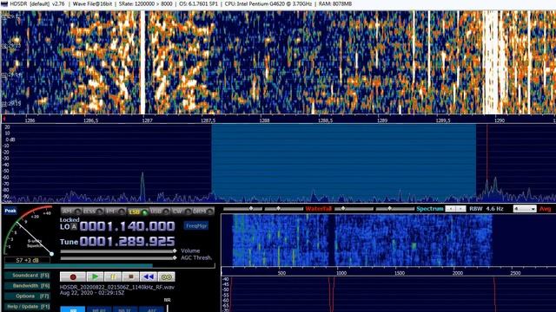This screenshot has height=312, width=556.
Task: Switch demodulation mode to FM
Action: [x=116, y=211]
